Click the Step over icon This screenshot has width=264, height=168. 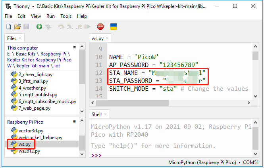click(61, 27)
